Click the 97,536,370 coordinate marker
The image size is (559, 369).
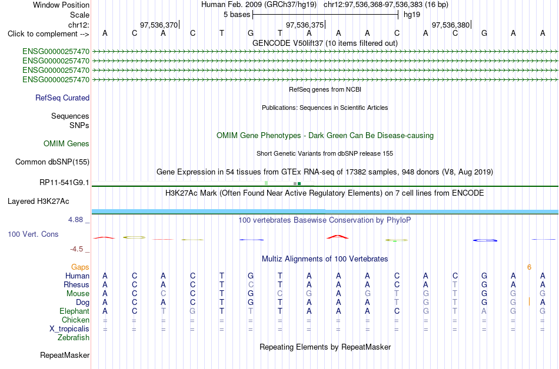(x=159, y=25)
